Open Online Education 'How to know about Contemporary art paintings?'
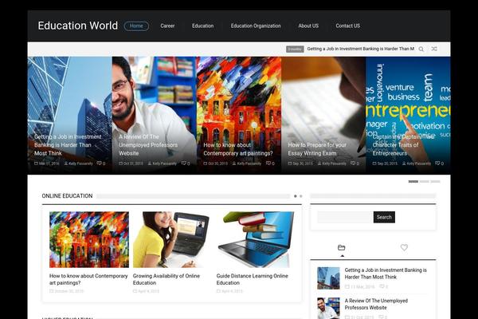Viewport: 478px width, 319px height. tap(88, 279)
